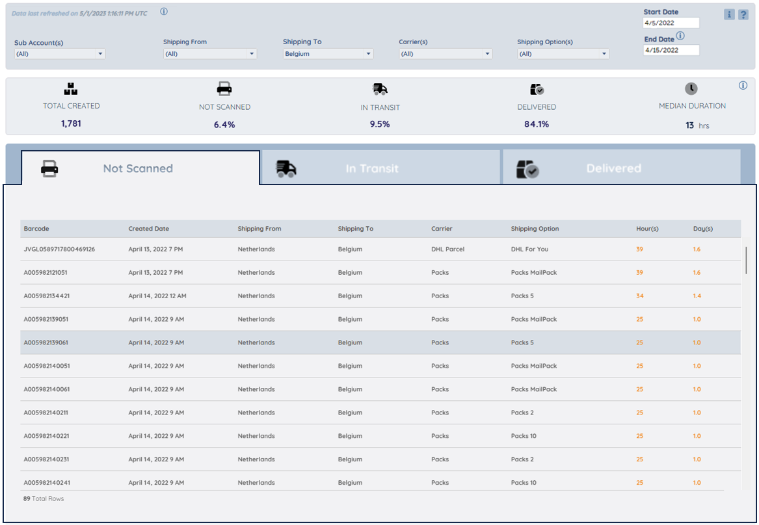Click the info icon in the summary panel corner

(x=743, y=86)
